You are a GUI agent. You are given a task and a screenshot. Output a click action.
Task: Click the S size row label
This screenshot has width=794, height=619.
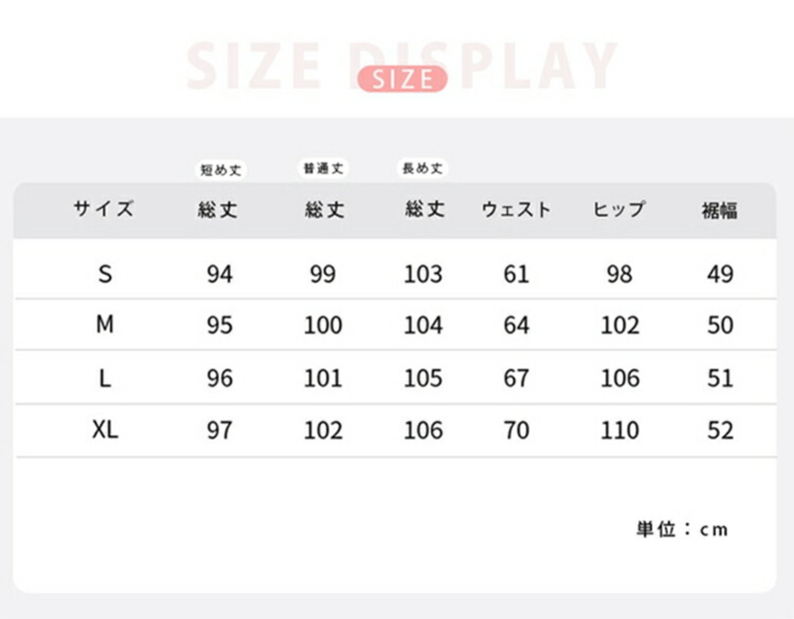point(105,274)
